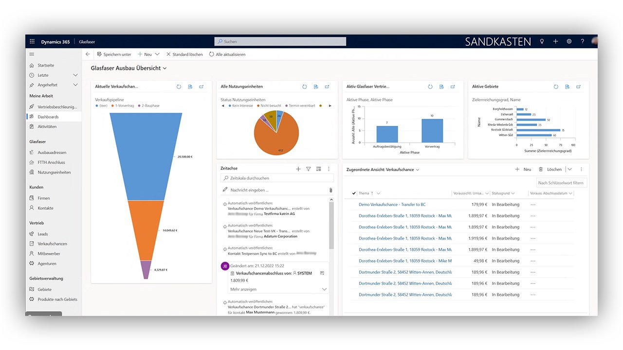The image size is (623, 350).
Task: Click the Dynamics 365 Suchen search box
Action: coord(280,42)
